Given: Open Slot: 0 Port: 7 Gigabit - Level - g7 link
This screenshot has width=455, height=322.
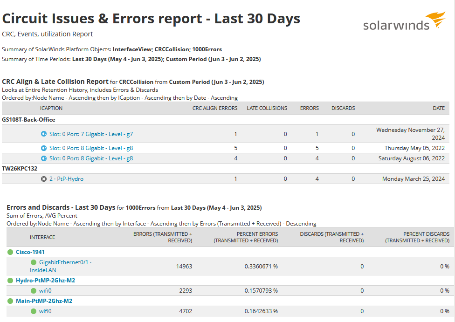Looking at the screenshot, I should tap(91, 134).
